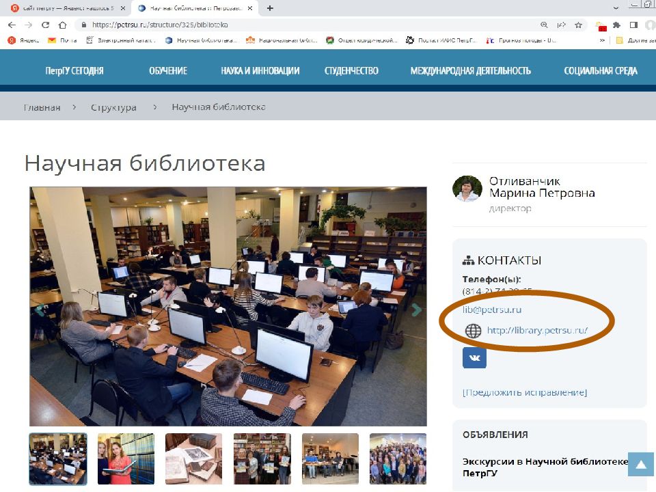Go to Главная in the breadcrumb
The image size is (656, 492).
coord(42,107)
